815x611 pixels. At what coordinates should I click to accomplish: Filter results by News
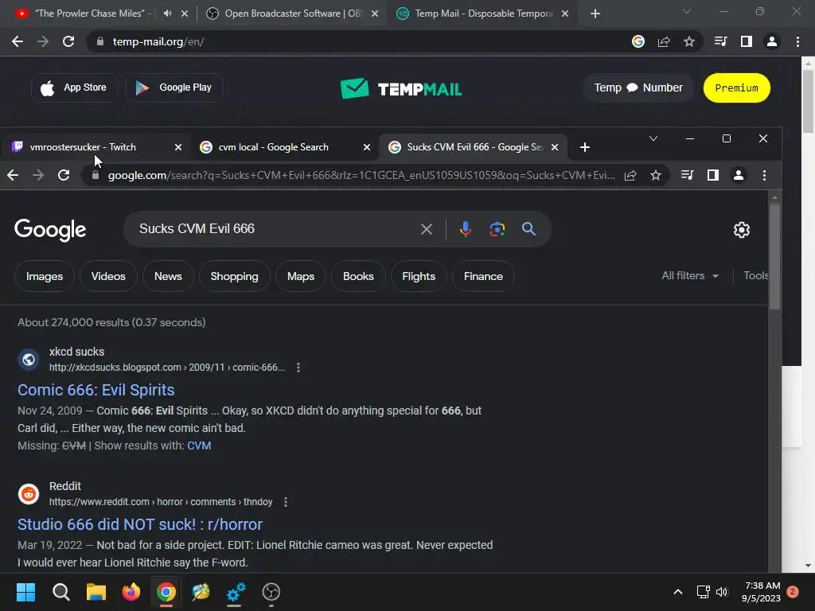pyautogui.click(x=168, y=276)
